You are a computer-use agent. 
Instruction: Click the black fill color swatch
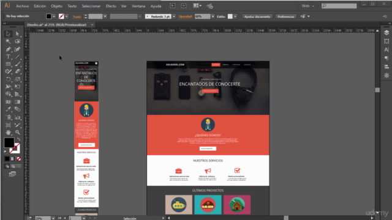click(48, 16)
